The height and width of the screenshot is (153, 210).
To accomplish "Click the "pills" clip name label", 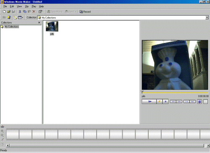I will (52, 34).
